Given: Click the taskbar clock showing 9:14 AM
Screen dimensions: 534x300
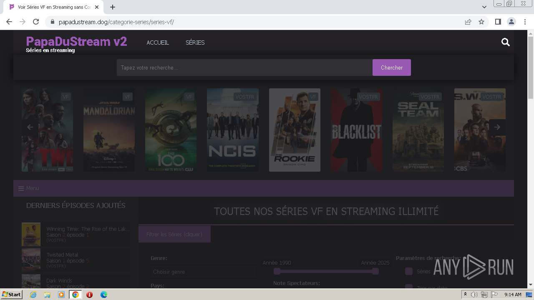Looking at the screenshot, I should [513, 295].
